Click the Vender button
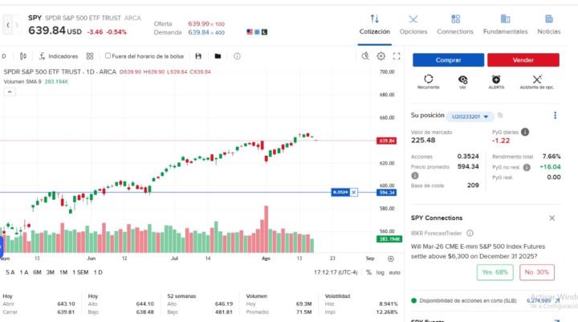The width and height of the screenshot is (578, 322). pyautogui.click(x=523, y=60)
